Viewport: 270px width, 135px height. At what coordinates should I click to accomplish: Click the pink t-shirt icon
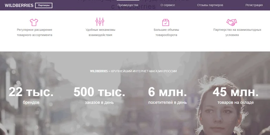click(x=34, y=22)
